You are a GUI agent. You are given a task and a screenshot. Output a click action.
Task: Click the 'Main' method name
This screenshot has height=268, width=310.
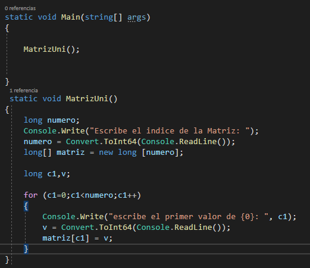pyautogui.click(x=70, y=17)
